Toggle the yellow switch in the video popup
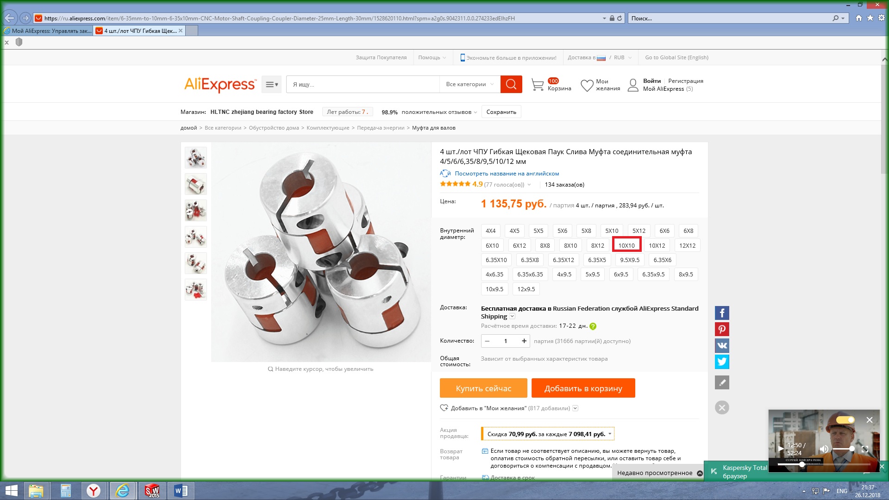This screenshot has height=500, width=889. (x=845, y=420)
